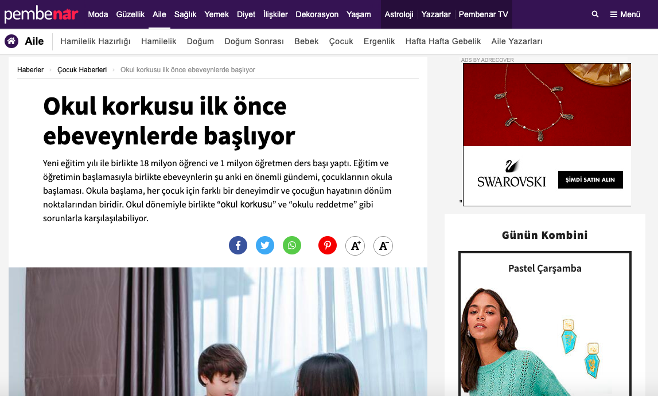Open the hamburger Menü
This screenshot has width=658, height=396.
click(625, 14)
